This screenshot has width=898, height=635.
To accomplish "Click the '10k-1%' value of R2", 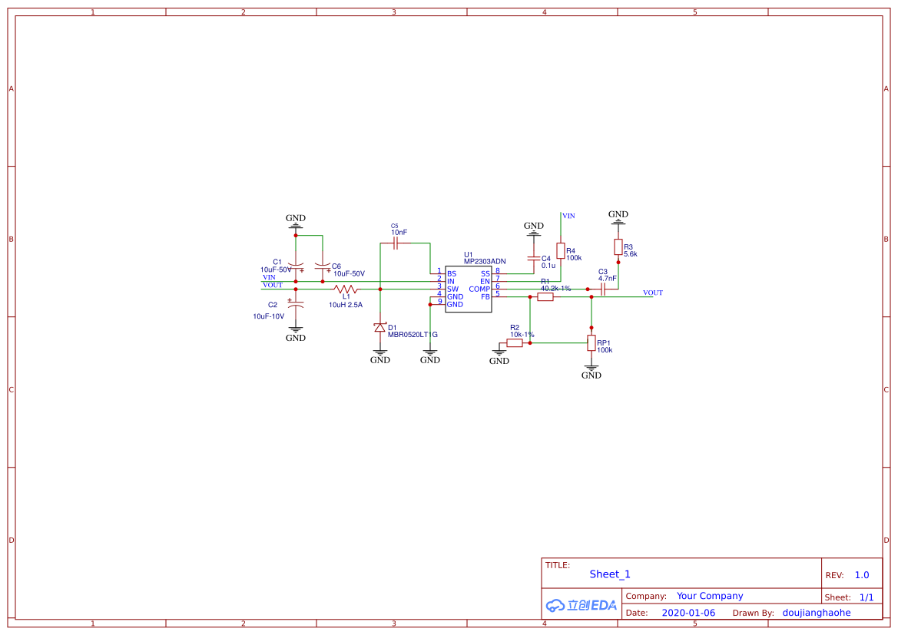I will tap(522, 335).
